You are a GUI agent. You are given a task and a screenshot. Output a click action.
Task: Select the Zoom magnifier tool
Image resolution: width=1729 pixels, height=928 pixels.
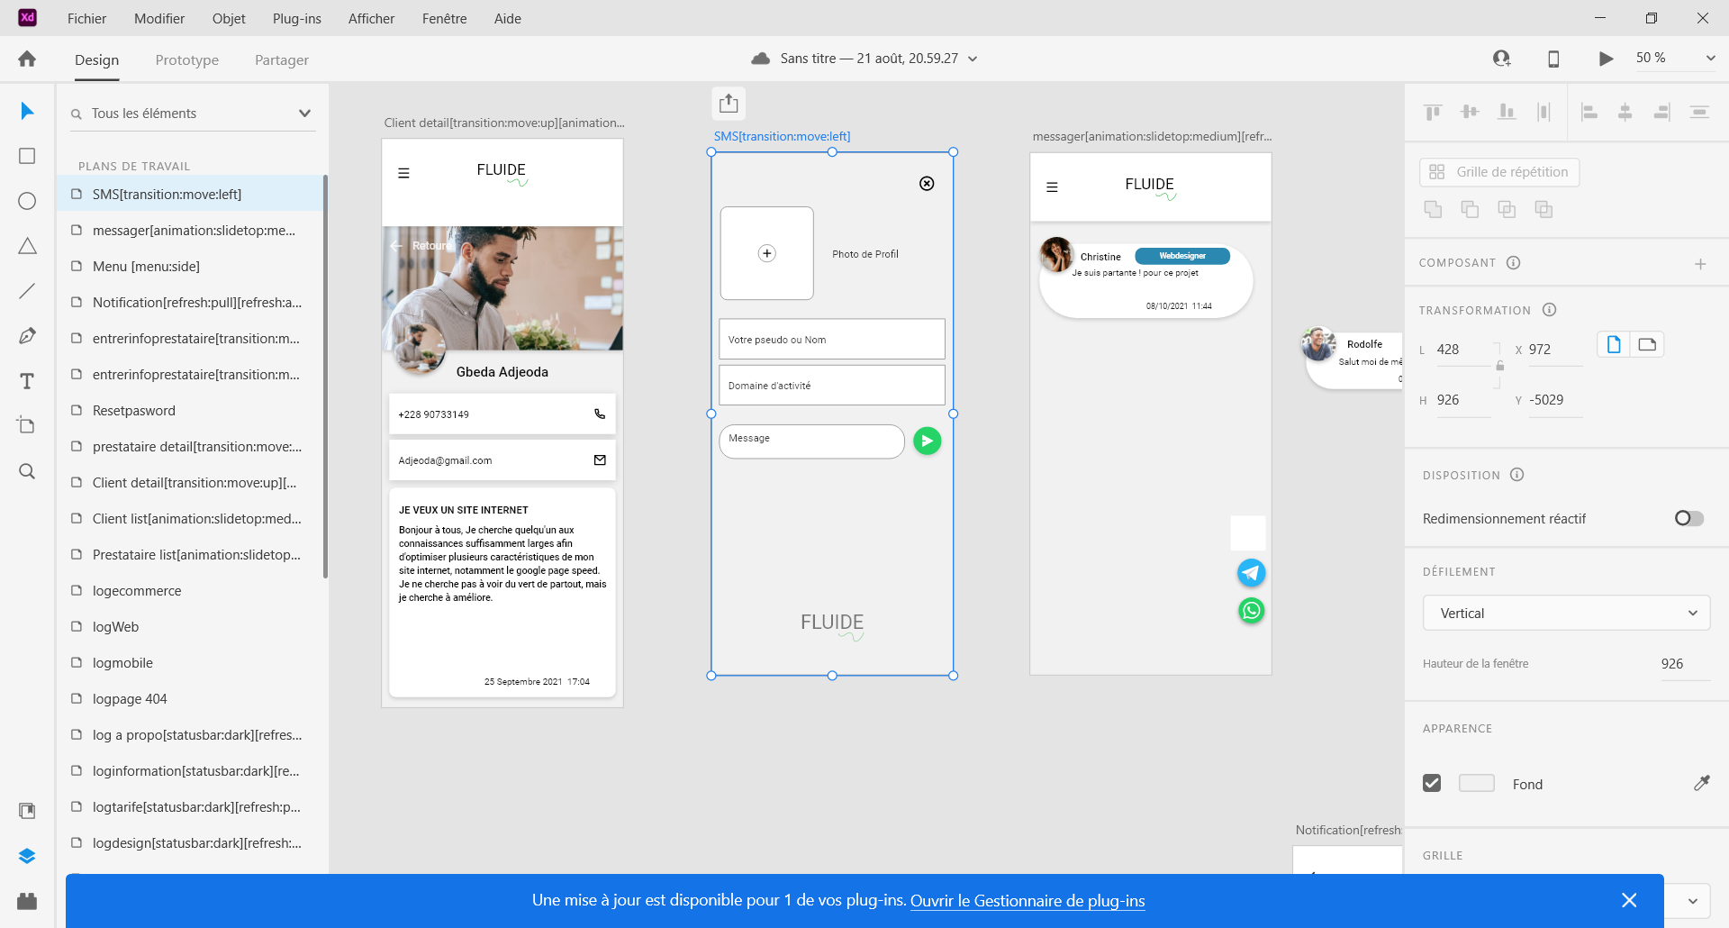[27, 471]
